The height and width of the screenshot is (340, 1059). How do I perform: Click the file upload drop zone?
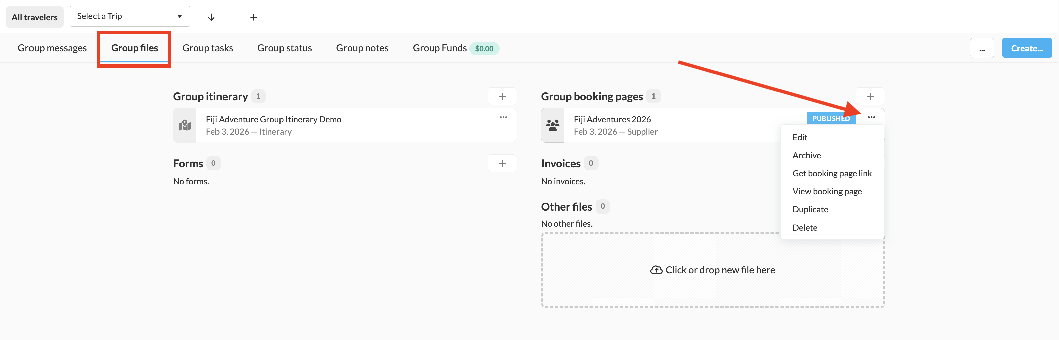click(x=712, y=270)
